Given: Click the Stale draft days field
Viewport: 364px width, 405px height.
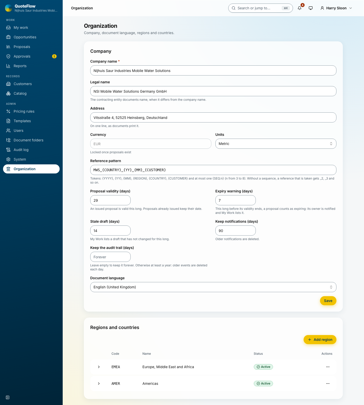Looking at the screenshot, I should pyautogui.click(x=110, y=231).
